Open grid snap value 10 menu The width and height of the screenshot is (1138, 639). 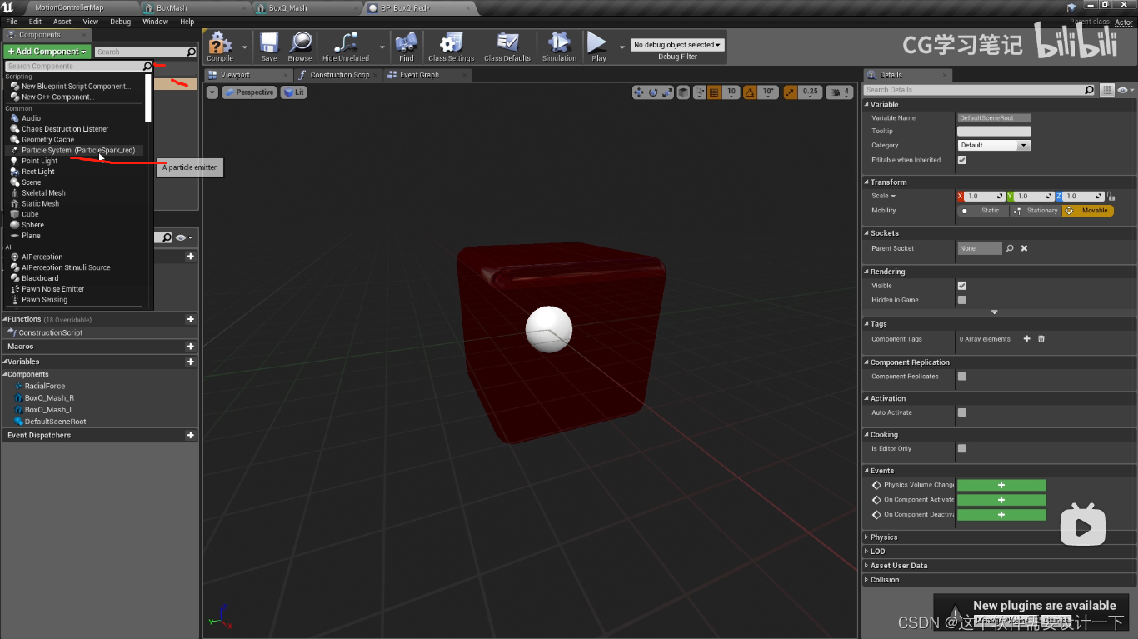[731, 92]
